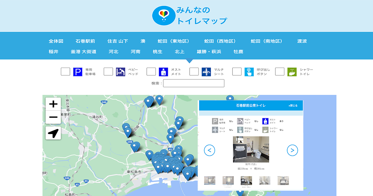Click the オストメイト ostomate filter icon

point(163,72)
